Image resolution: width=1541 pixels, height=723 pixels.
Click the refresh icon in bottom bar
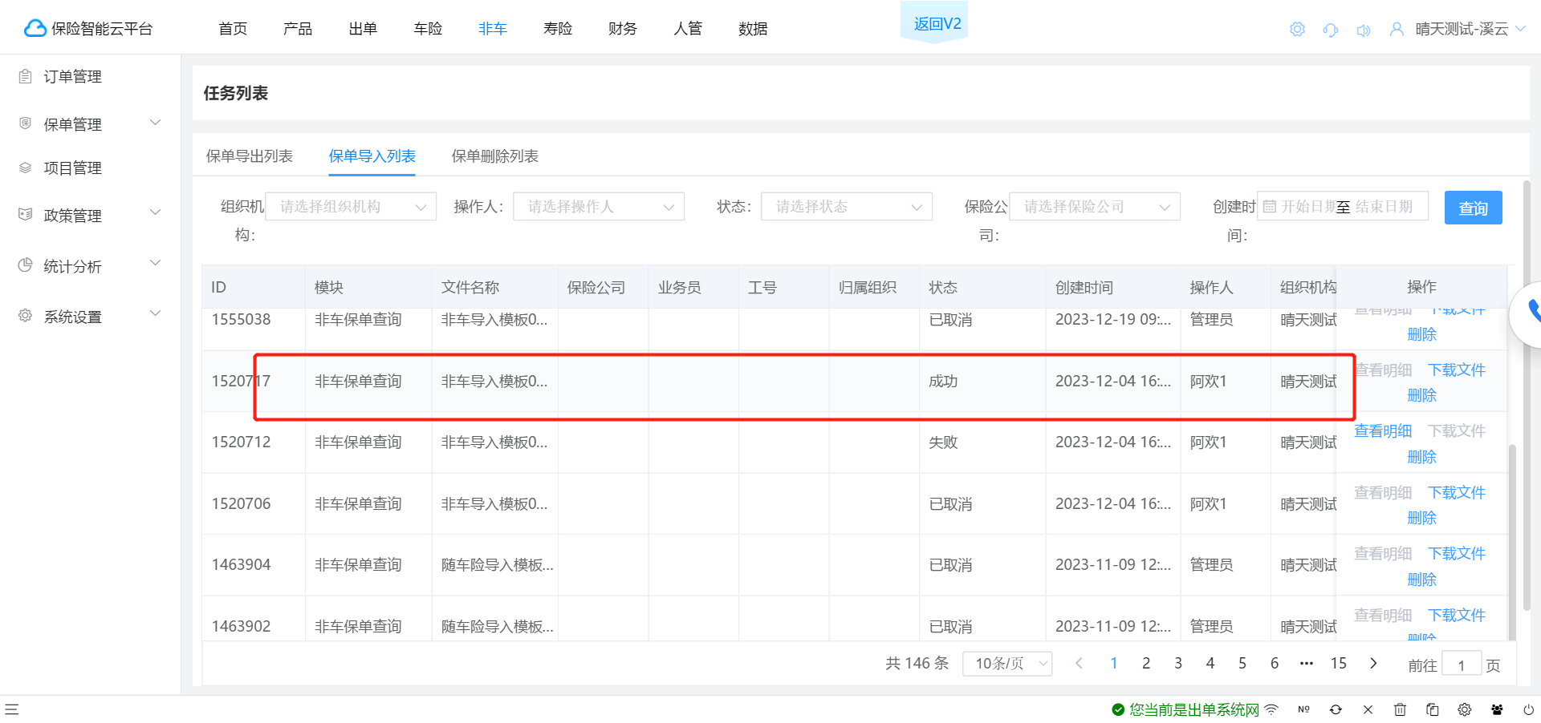tap(1336, 709)
